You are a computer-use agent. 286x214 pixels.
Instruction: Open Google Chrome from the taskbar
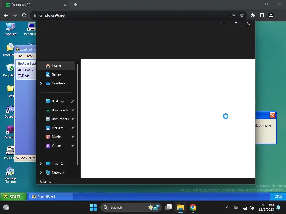pos(193,207)
